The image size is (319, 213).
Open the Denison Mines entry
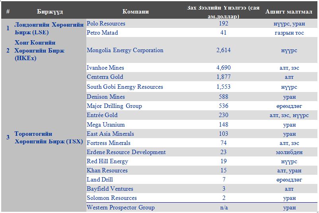(x=106, y=97)
